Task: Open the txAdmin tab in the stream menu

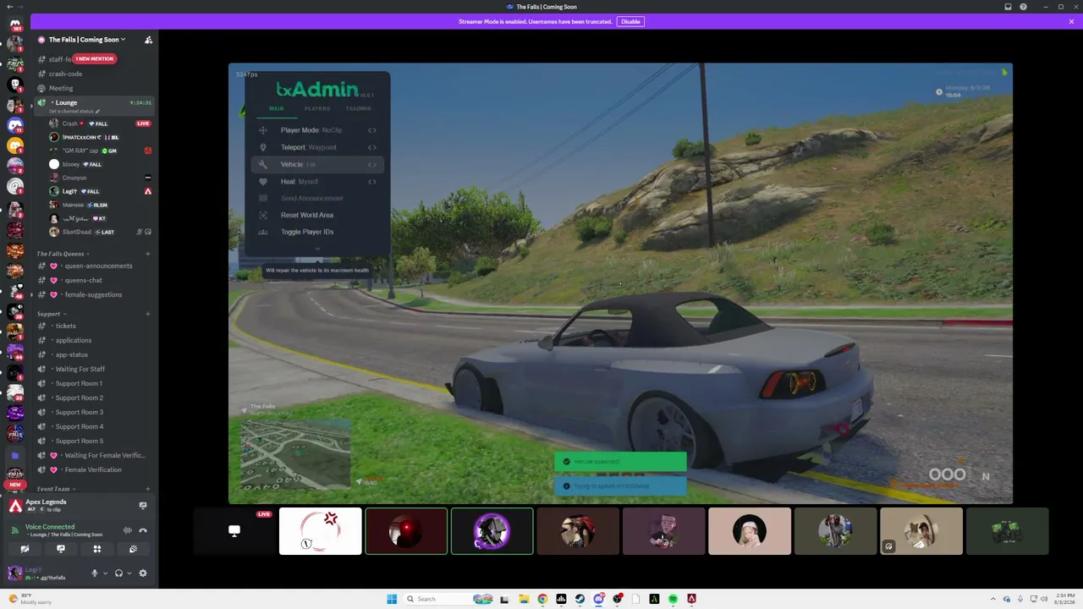Action: point(358,108)
